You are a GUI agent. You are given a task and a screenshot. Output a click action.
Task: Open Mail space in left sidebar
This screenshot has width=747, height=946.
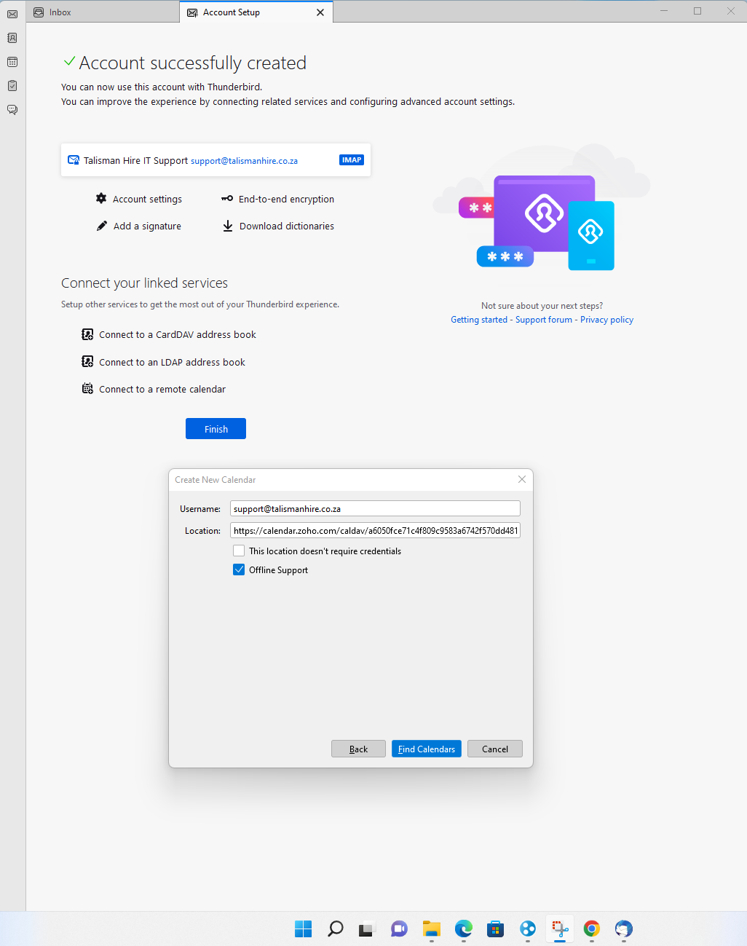pyautogui.click(x=12, y=14)
